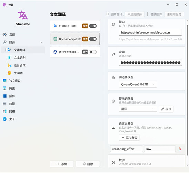Image resolution: width=189 pixels, height=173 pixels.
Task: Click the scrollbar up arrow
Action: (187, 21)
